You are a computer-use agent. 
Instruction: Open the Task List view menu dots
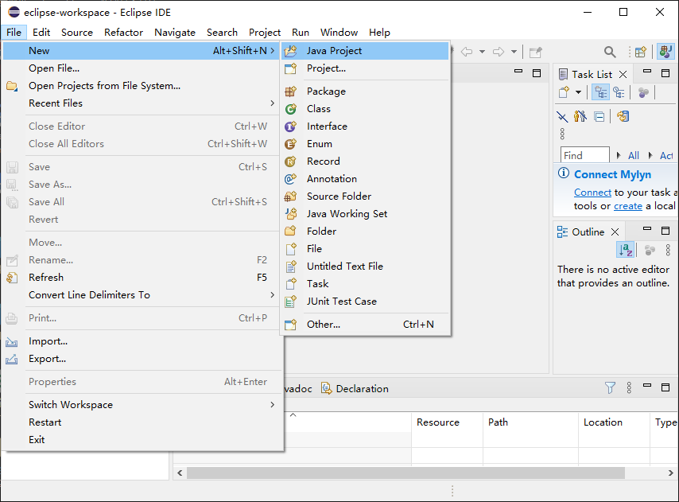pos(562,134)
